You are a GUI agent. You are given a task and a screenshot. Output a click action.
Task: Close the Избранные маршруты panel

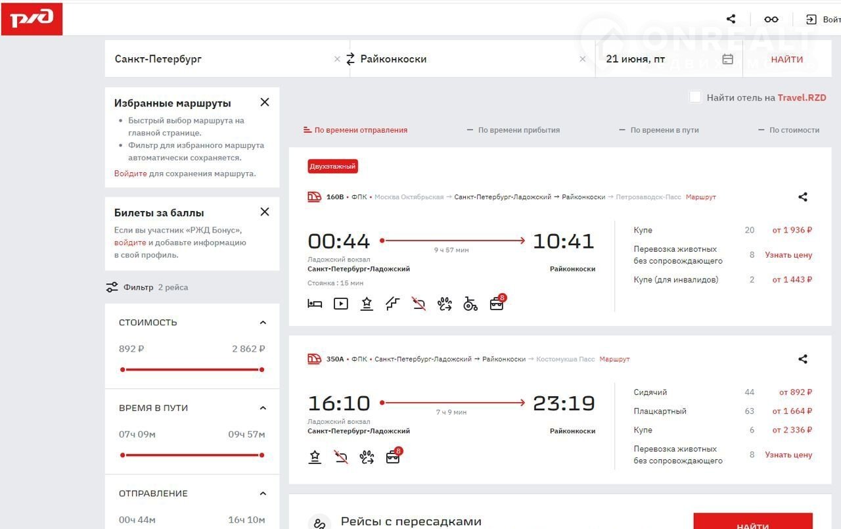pyautogui.click(x=264, y=103)
